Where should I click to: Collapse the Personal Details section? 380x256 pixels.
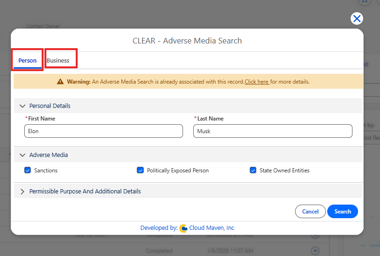(x=22, y=106)
